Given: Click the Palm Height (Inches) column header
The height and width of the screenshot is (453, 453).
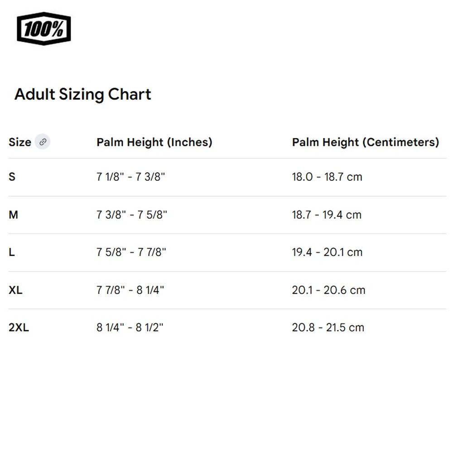Looking at the screenshot, I should (154, 142).
